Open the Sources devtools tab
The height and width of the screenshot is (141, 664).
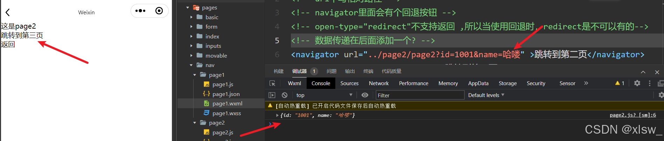pyautogui.click(x=349, y=83)
